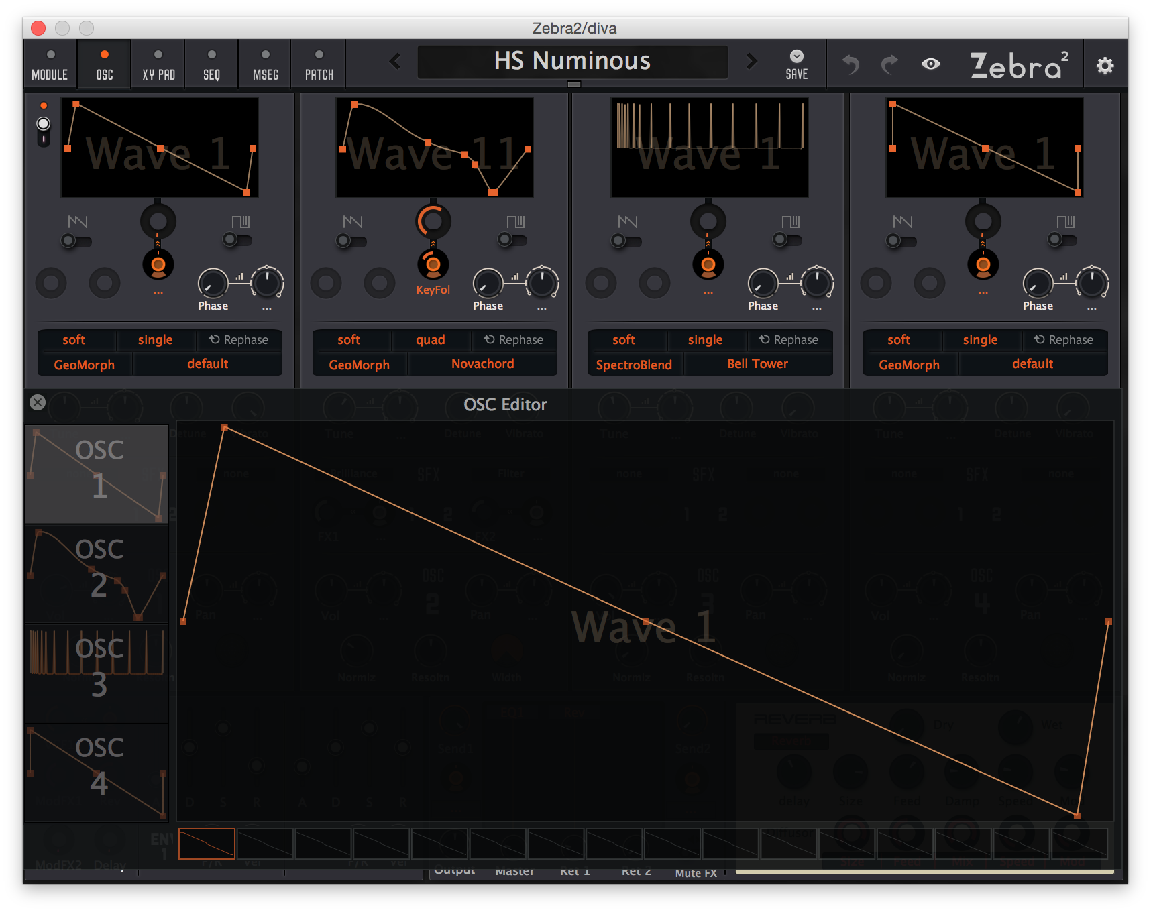Image resolution: width=1151 pixels, height=912 pixels.
Task: Select OSC 1 thumbnail in editor
Action: pos(97,474)
